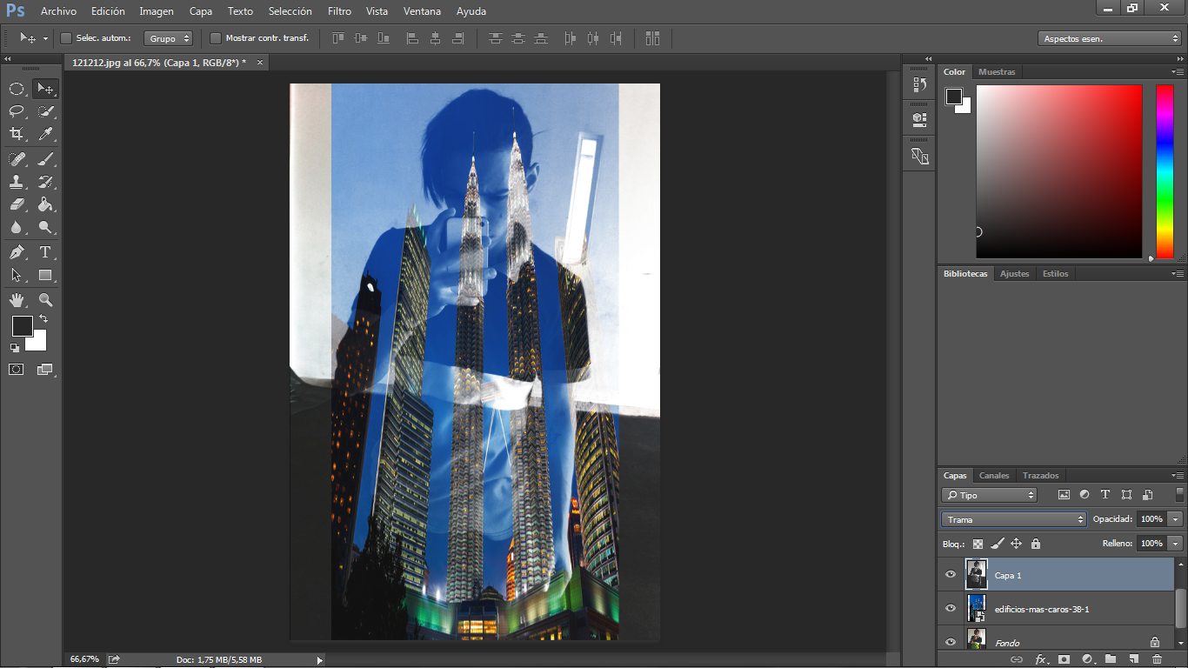Open the Trama blend mode dropdown
The height and width of the screenshot is (668, 1188).
point(1014,519)
